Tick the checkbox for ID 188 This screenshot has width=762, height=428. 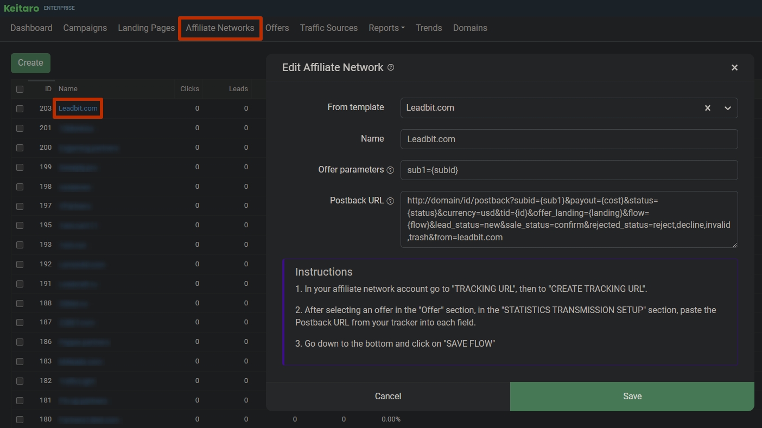[x=20, y=303]
